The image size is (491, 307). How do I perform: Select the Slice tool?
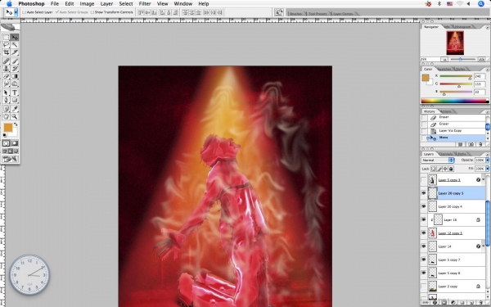pyautogui.click(x=15, y=52)
